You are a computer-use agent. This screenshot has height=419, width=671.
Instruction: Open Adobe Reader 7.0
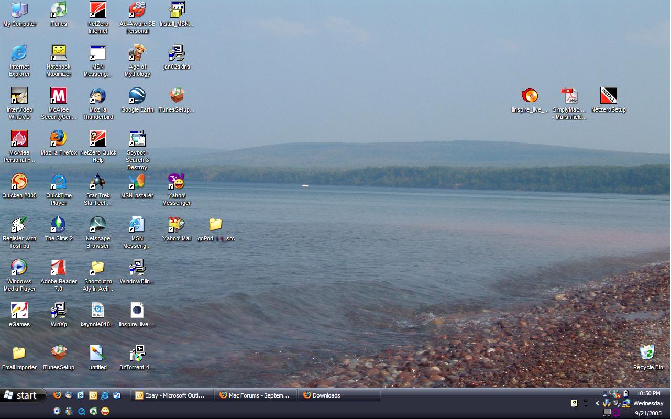tap(59, 268)
